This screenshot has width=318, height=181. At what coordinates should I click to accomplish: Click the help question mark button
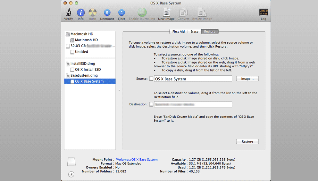pos(71,174)
